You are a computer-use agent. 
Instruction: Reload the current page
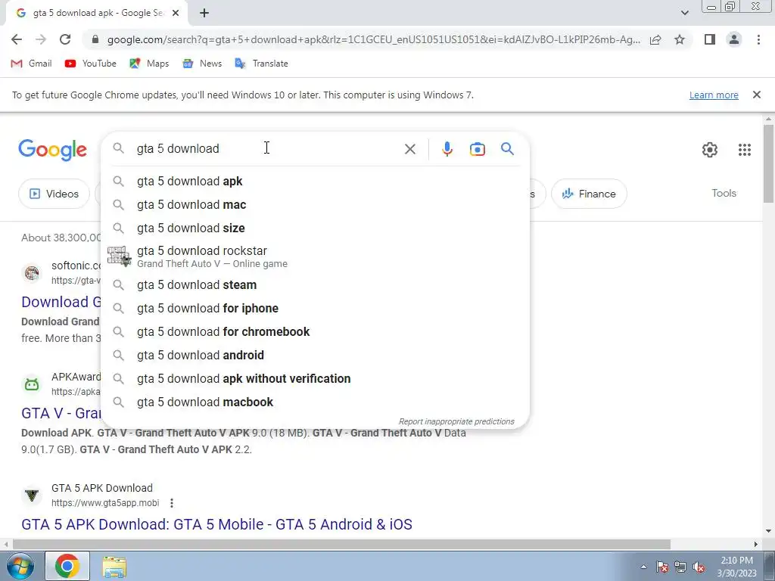[65, 39]
